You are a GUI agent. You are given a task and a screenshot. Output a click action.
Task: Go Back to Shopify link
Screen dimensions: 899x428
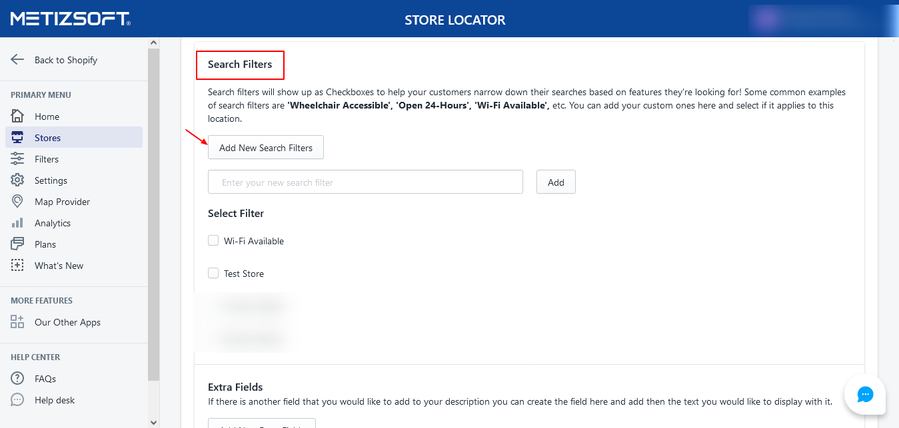click(65, 60)
